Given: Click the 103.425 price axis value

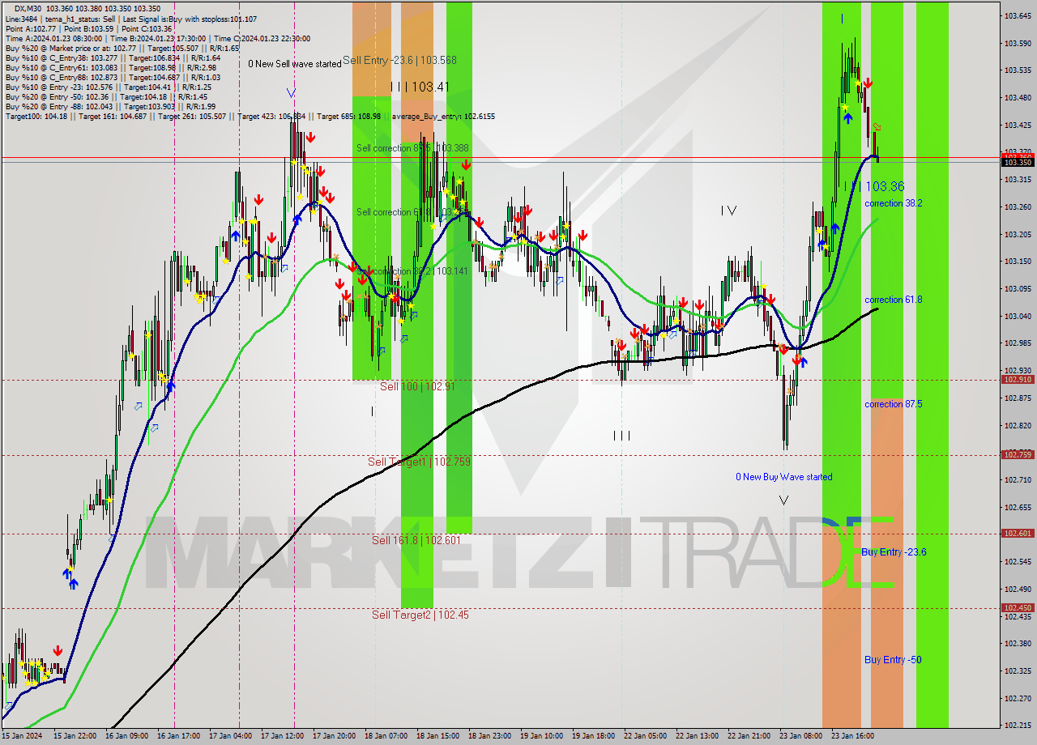Looking at the screenshot, I should [x=1018, y=125].
